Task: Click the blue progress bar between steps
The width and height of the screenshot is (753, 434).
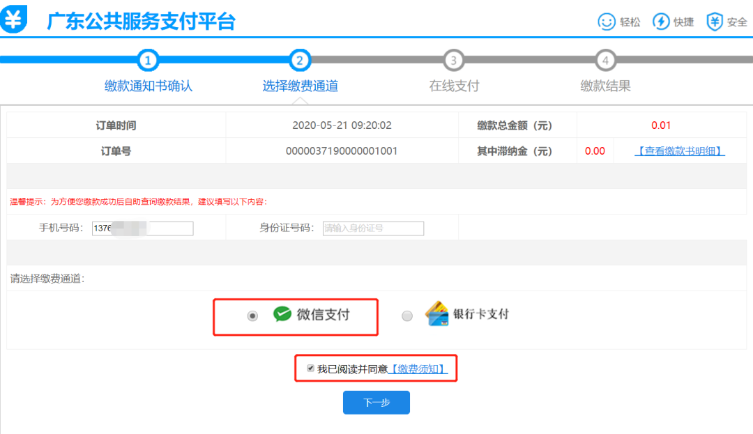Action: (223, 61)
